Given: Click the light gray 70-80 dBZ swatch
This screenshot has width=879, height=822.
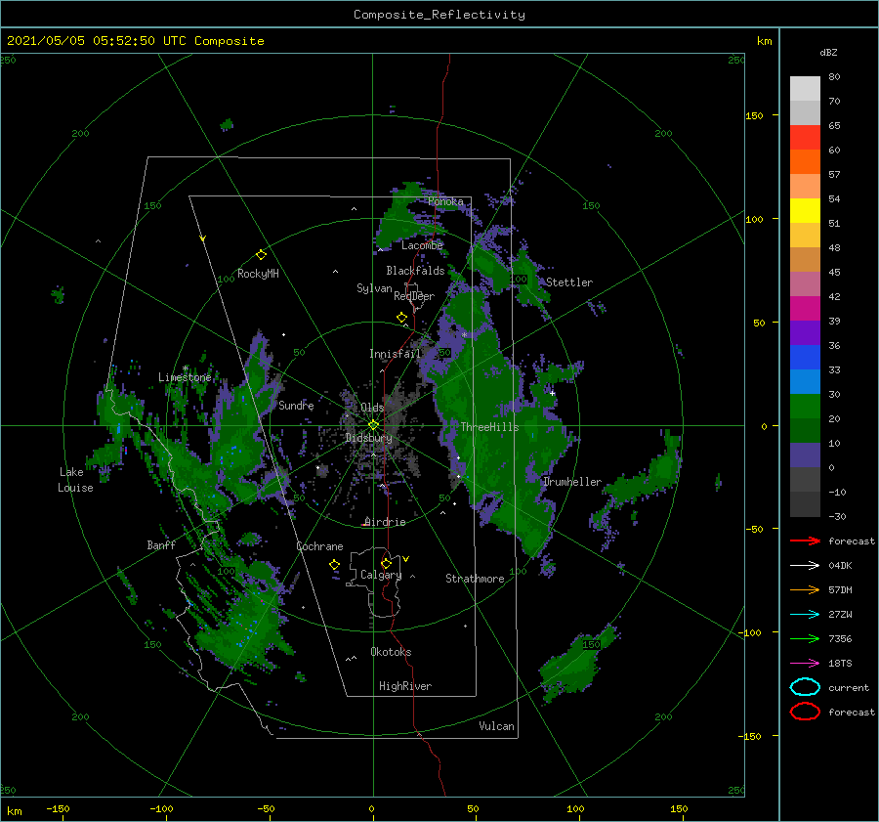Looking at the screenshot, I should pyautogui.click(x=805, y=88).
